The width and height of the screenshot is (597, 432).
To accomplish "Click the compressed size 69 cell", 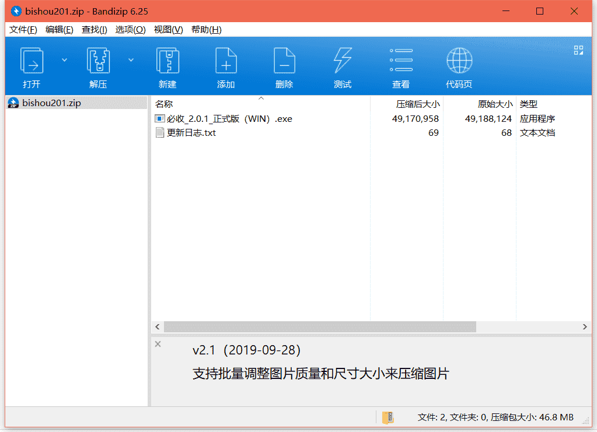I will pyautogui.click(x=433, y=133).
